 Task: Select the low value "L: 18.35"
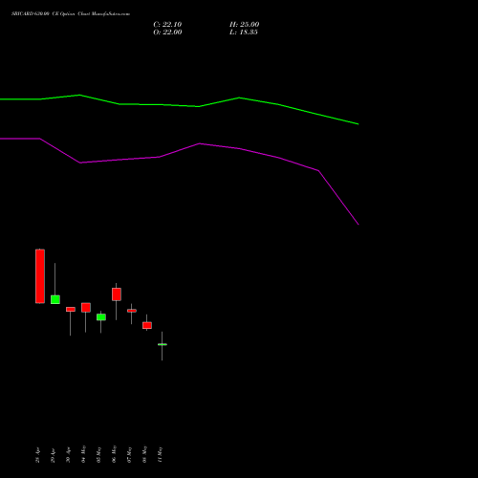244,33
